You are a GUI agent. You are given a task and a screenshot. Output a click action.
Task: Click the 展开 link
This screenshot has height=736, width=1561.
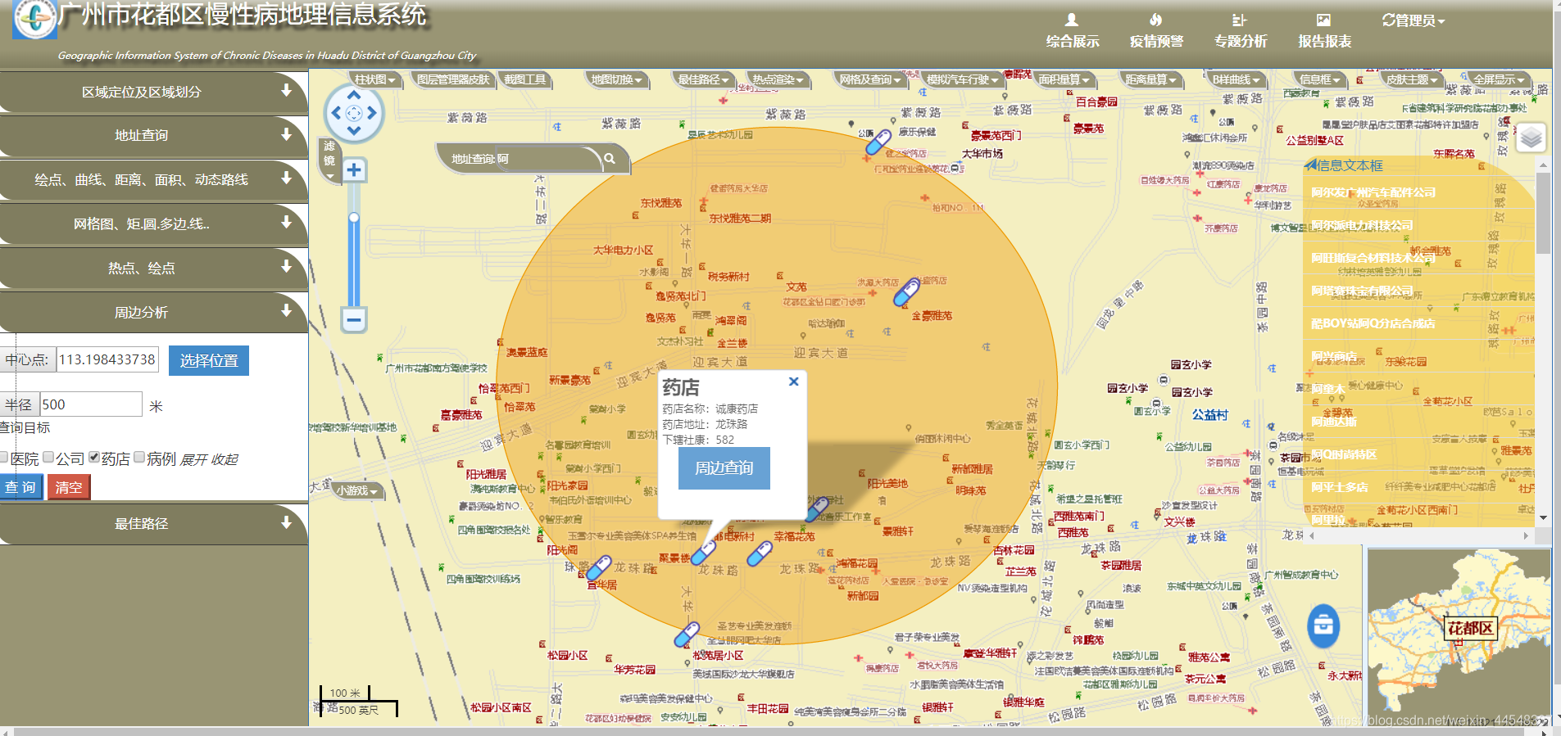pyautogui.click(x=193, y=459)
